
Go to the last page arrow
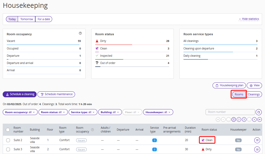coord(259,120)
